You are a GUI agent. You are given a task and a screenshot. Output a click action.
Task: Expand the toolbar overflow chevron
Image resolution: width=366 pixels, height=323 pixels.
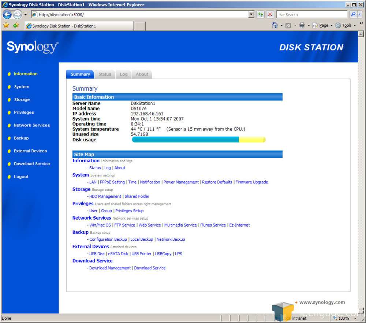pyautogui.click(x=361, y=23)
